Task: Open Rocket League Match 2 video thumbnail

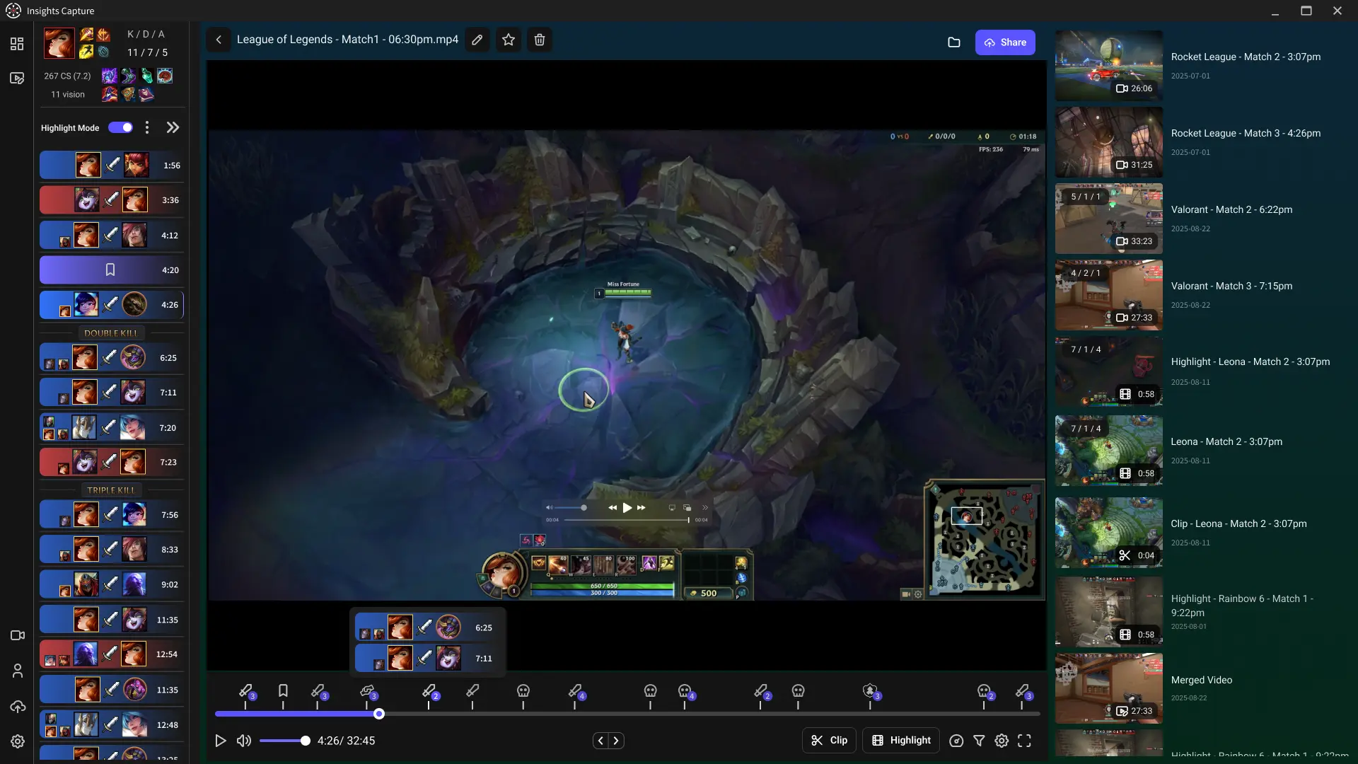Action: pyautogui.click(x=1108, y=65)
